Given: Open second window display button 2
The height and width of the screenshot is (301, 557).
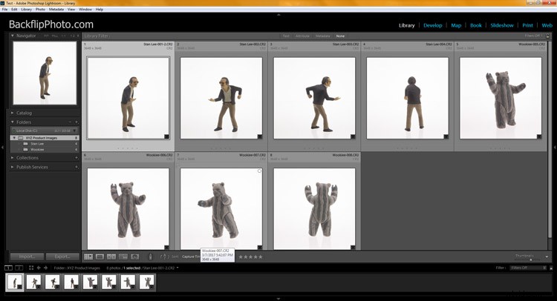Looking at the screenshot, I should click(x=19, y=268).
